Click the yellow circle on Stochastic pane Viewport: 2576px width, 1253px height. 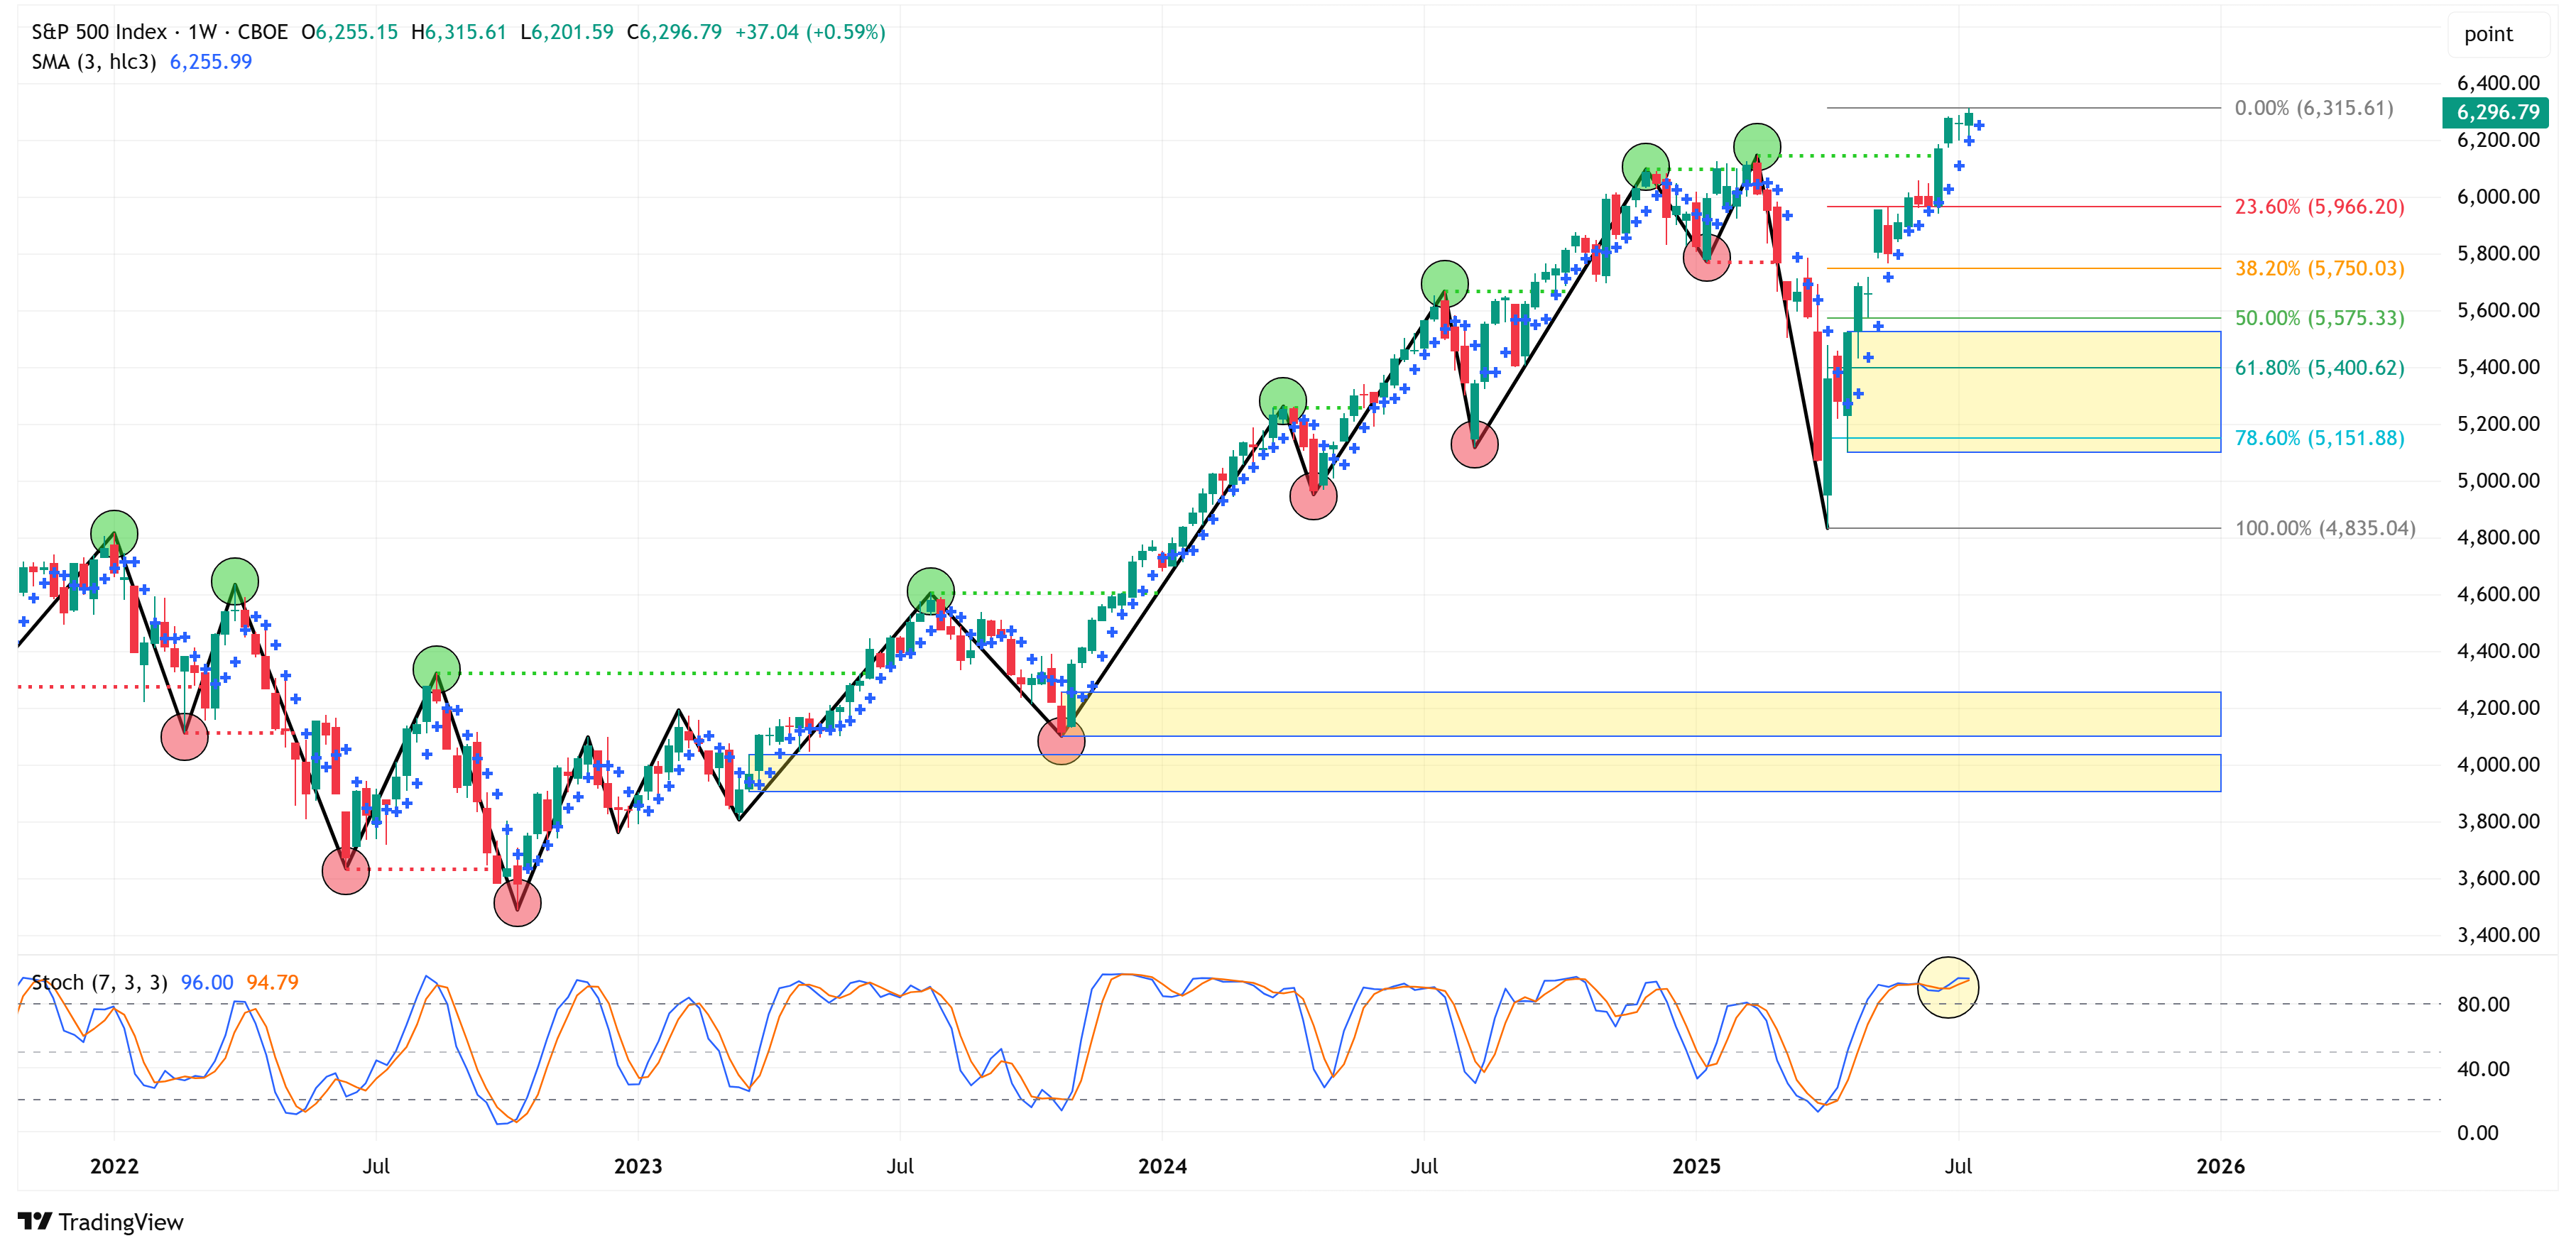[1947, 987]
